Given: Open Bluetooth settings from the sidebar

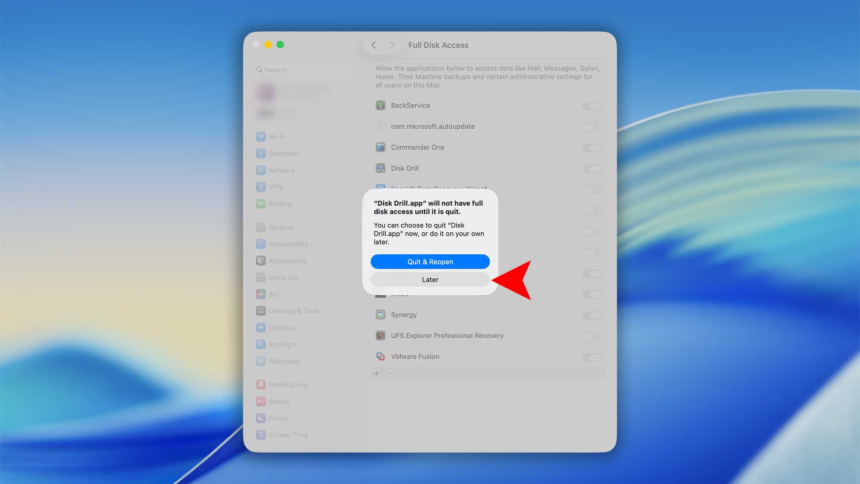Looking at the screenshot, I should pos(261,153).
